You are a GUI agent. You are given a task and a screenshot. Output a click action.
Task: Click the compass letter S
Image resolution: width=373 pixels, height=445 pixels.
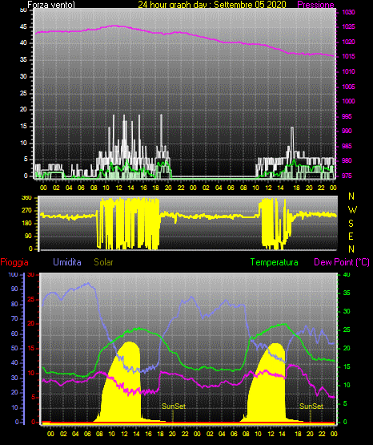pyautogui.click(x=351, y=224)
